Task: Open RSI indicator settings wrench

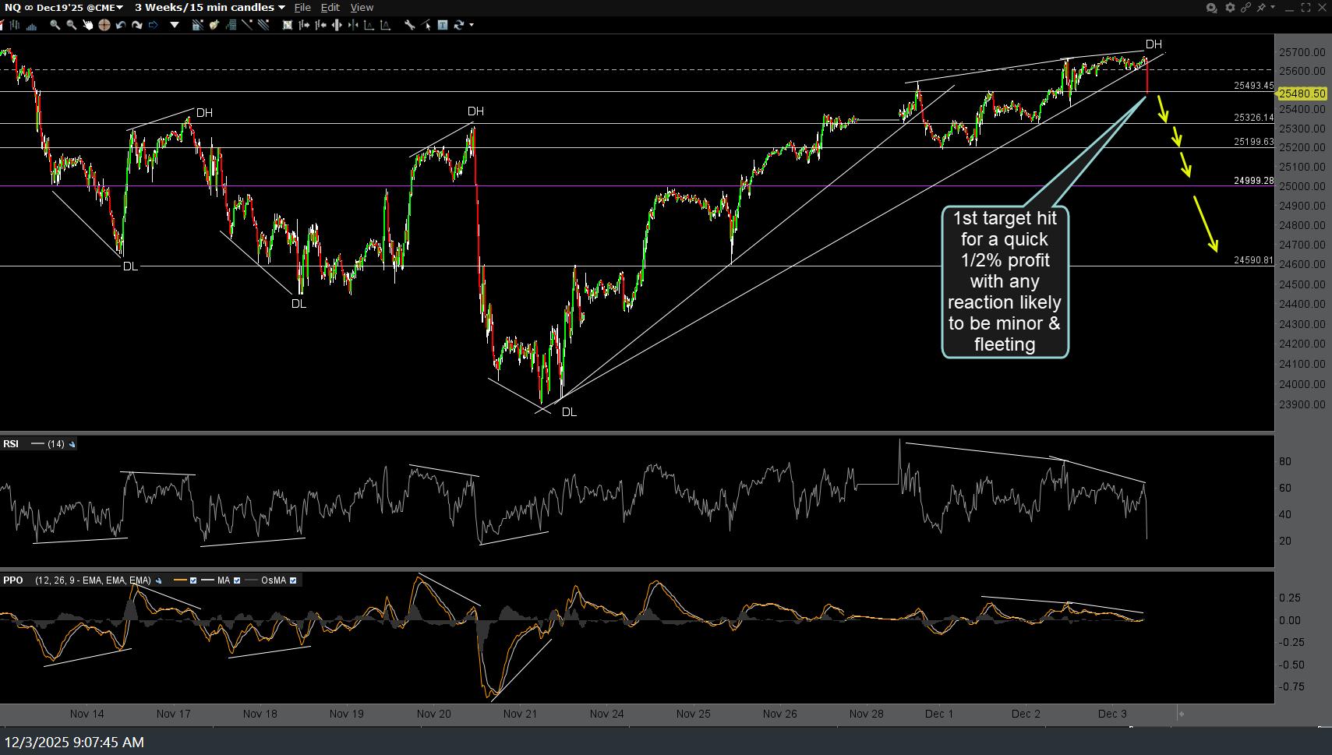Action: click(x=72, y=444)
